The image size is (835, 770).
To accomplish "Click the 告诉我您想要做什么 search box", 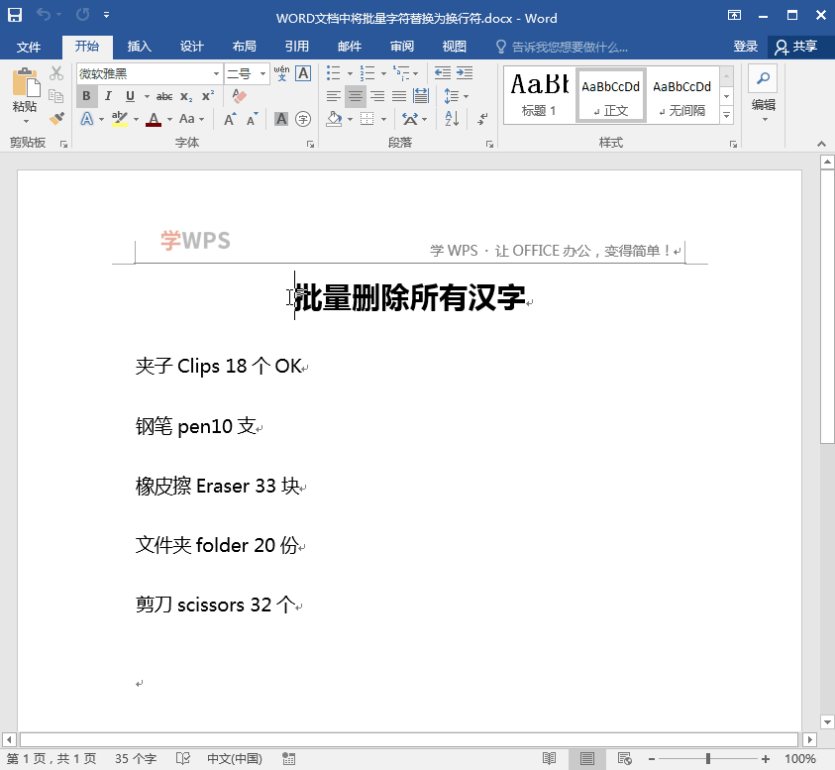I will pos(562,47).
